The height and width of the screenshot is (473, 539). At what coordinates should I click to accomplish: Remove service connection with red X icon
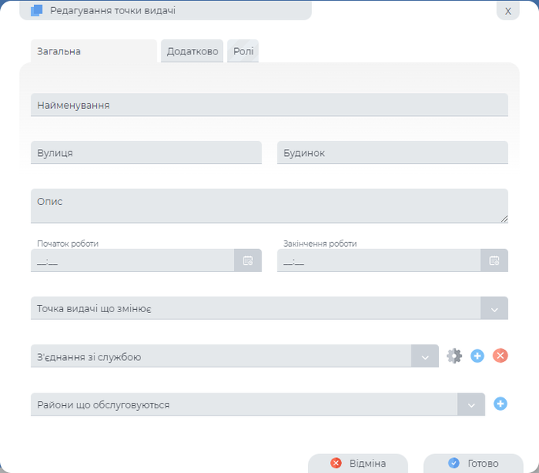(x=500, y=356)
